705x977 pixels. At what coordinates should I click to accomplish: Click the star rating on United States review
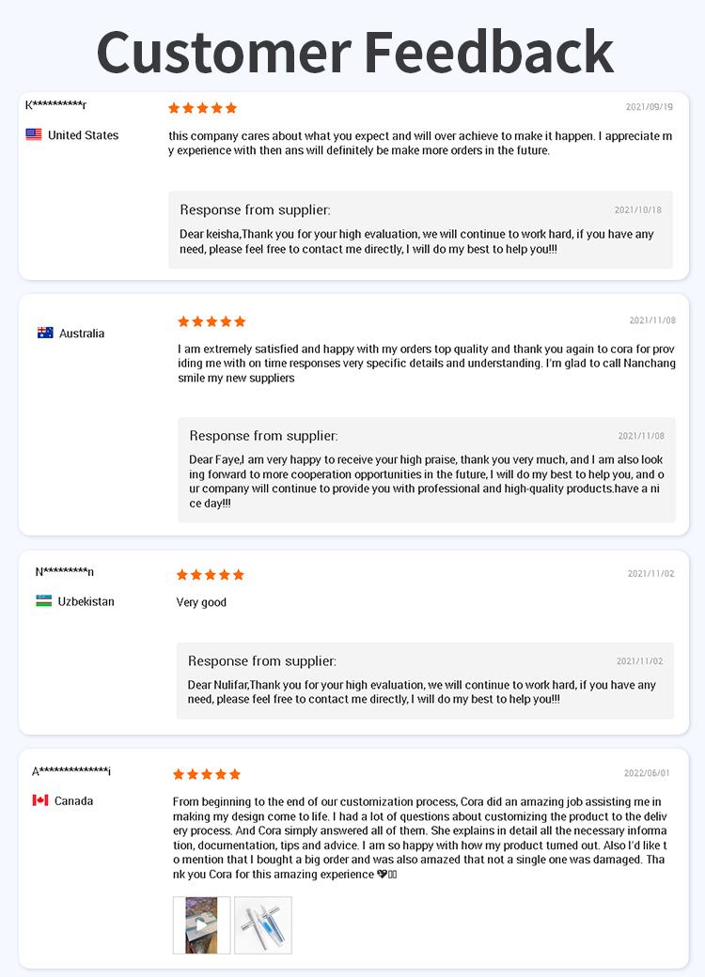click(x=203, y=108)
